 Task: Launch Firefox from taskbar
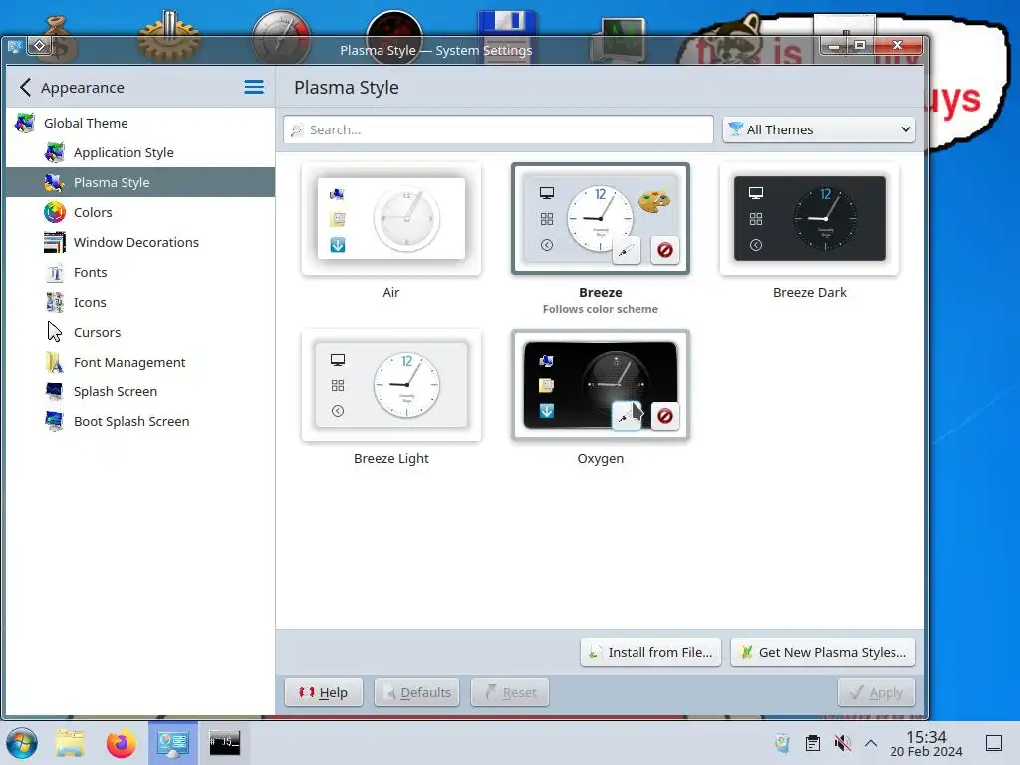(x=121, y=743)
